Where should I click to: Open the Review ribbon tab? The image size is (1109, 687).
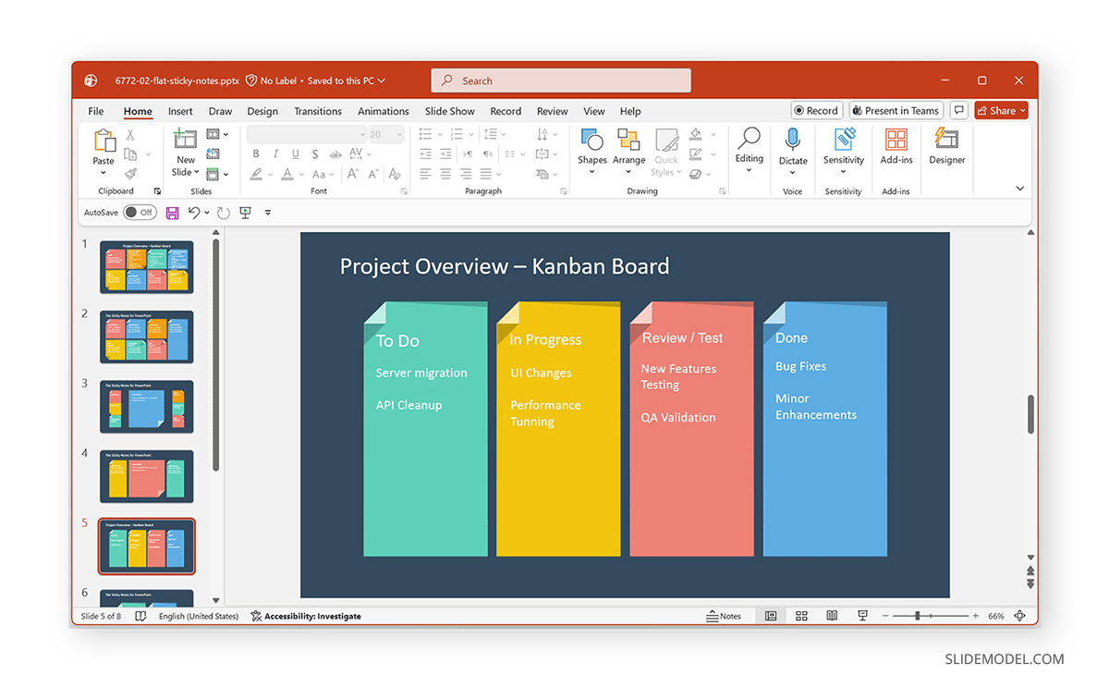pos(552,111)
